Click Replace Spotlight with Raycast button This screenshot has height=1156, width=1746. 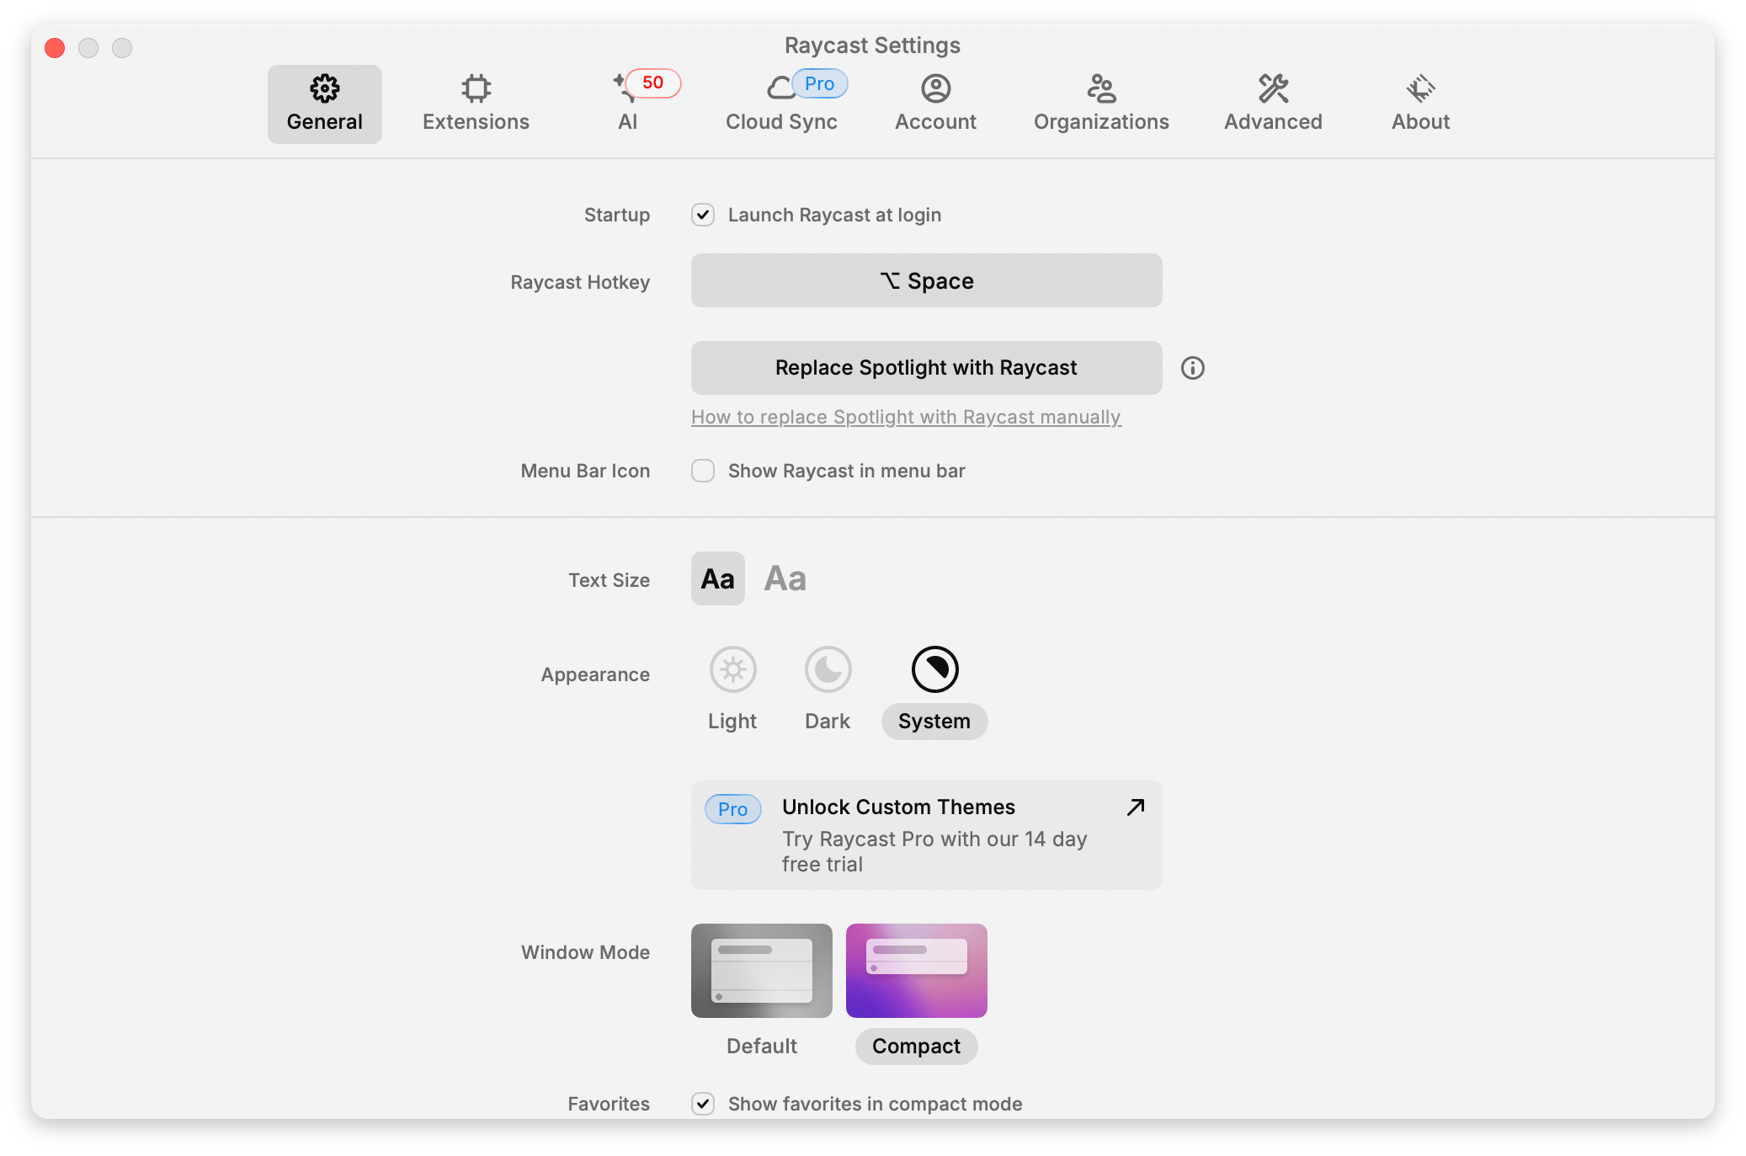tap(926, 368)
